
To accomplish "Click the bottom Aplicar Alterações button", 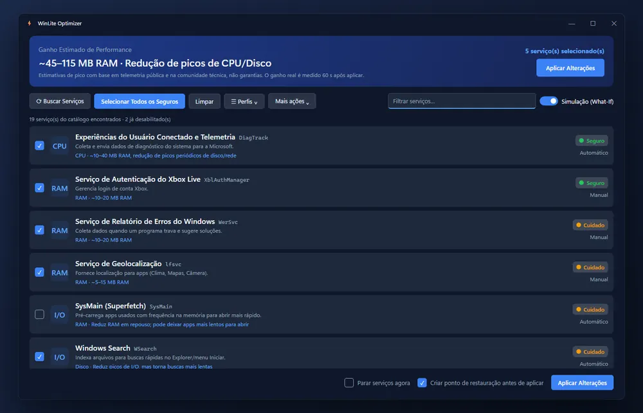I will coord(583,383).
